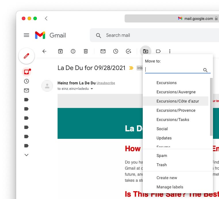Move email to Spam
The image size is (219, 199).
(178, 156)
